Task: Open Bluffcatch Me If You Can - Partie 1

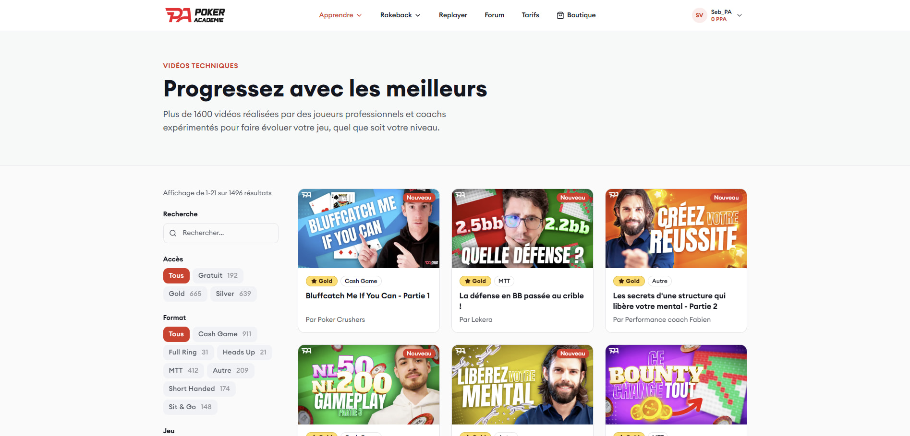Action: 368,296
